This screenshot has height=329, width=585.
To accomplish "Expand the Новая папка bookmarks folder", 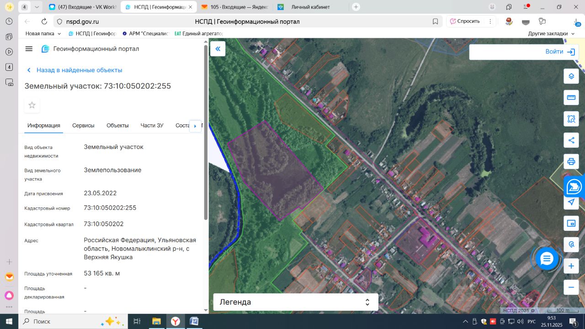I will 43,33.
